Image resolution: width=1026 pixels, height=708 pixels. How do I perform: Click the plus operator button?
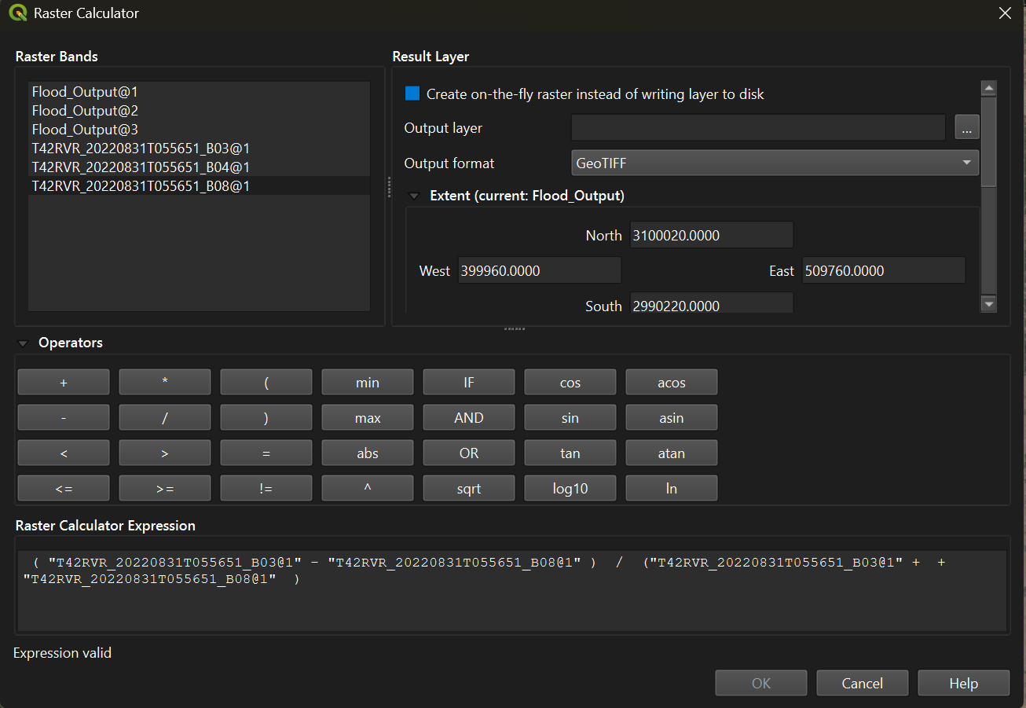[64, 383]
